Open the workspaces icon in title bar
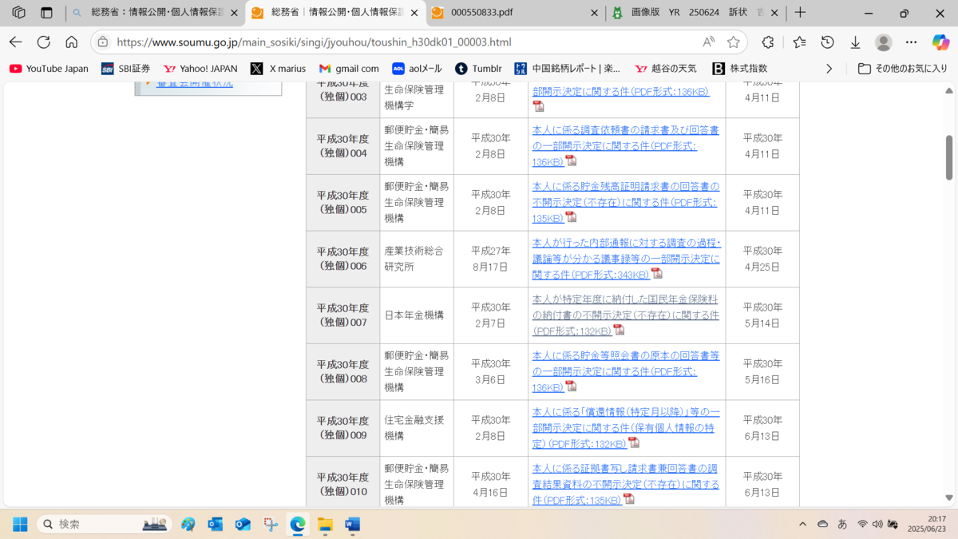This screenshot has width=958, height=539. 18,13
